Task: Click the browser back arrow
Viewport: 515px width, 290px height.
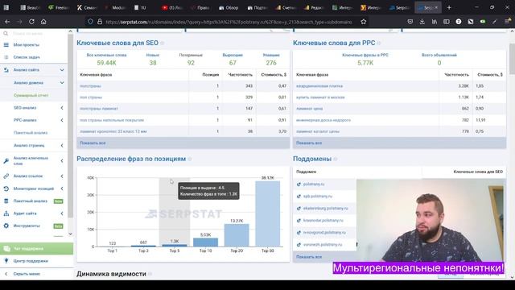Action: [7, 22]
